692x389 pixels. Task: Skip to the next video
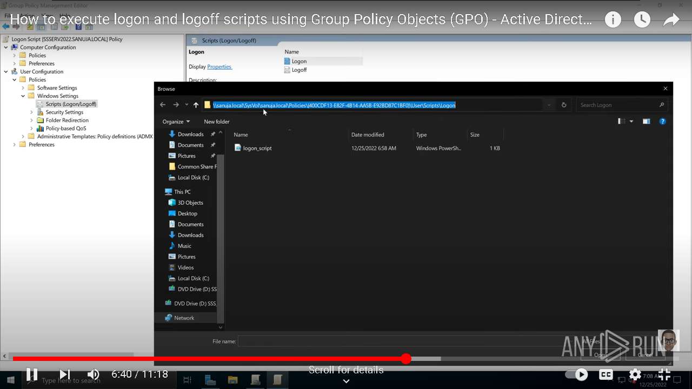(65, 374)
